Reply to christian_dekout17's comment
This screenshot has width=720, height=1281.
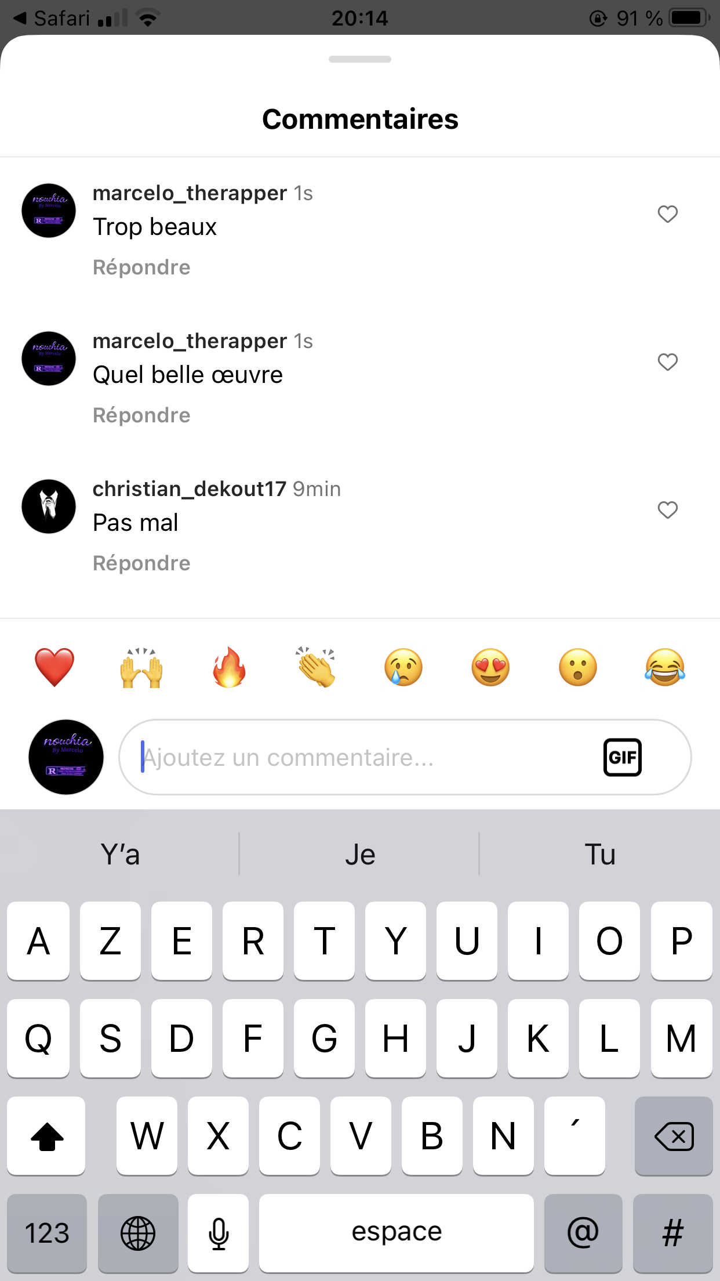141,563
